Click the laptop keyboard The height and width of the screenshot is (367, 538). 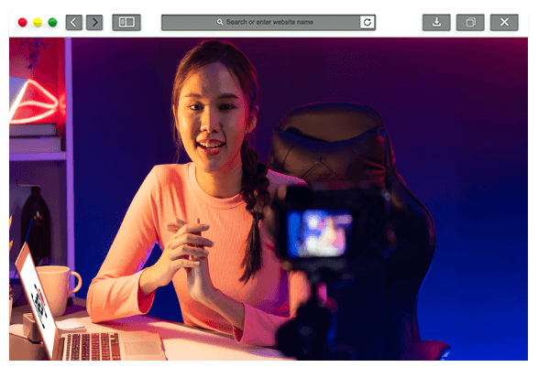92,346
